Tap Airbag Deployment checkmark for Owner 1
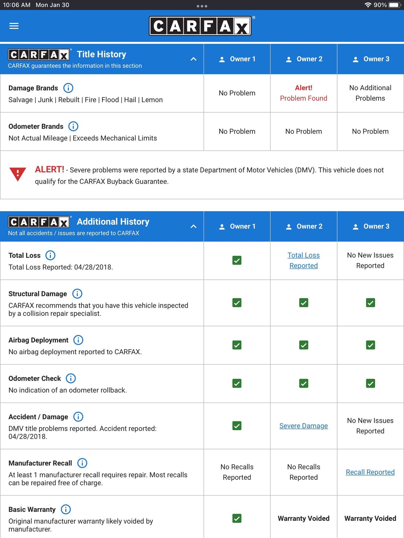Image resolution: width=404 pixels, height=538 pixels. (237, 345)
